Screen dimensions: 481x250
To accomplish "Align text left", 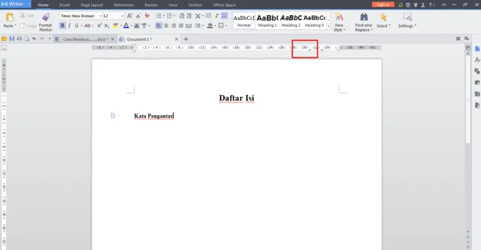I will pos(158,26).
